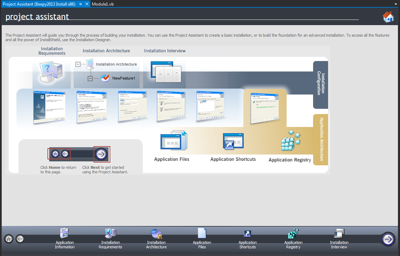Click the Installation Configuration side tab
This screenshot has height=256, width=400.
click(x=320, y=84)
